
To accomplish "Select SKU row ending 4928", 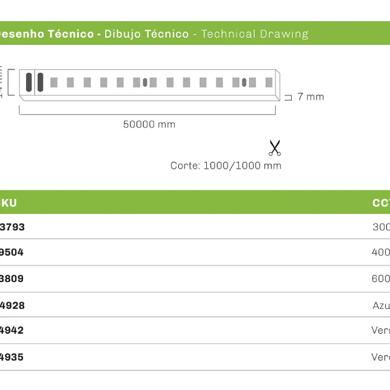I will [195, 305].
